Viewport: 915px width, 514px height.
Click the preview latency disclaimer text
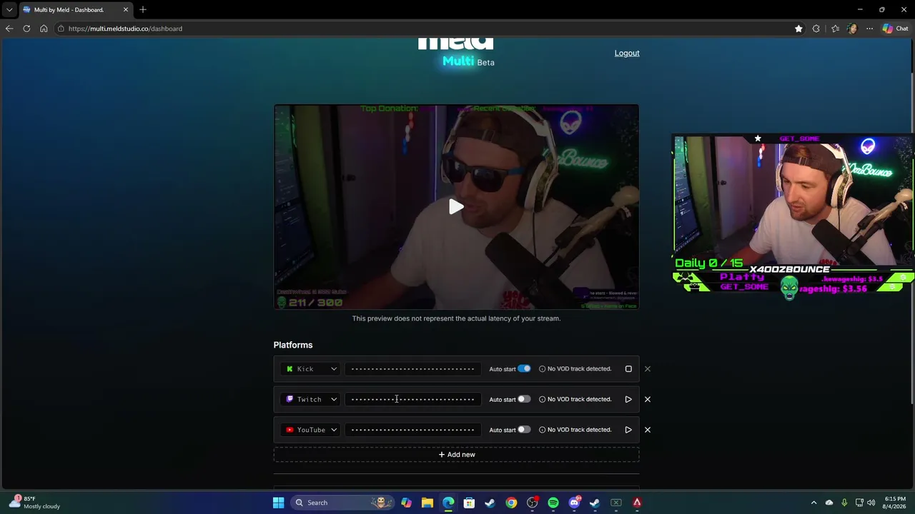pyautogui.click(x=456, y=318)
